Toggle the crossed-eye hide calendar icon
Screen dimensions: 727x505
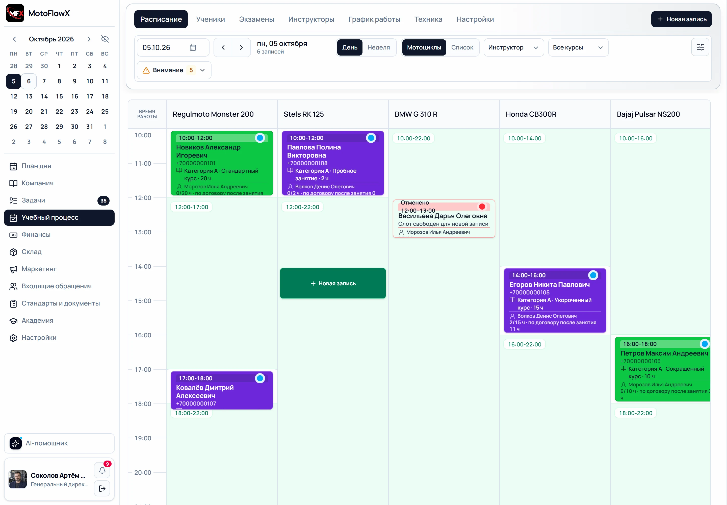[x=105, y=39]
